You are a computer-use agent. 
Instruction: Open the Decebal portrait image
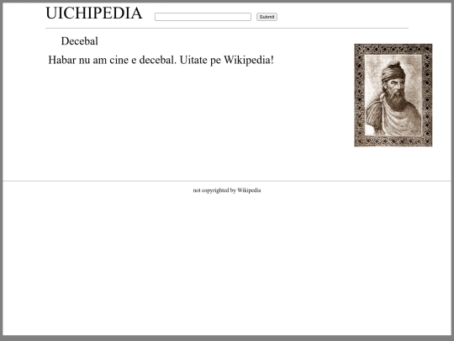393,95
